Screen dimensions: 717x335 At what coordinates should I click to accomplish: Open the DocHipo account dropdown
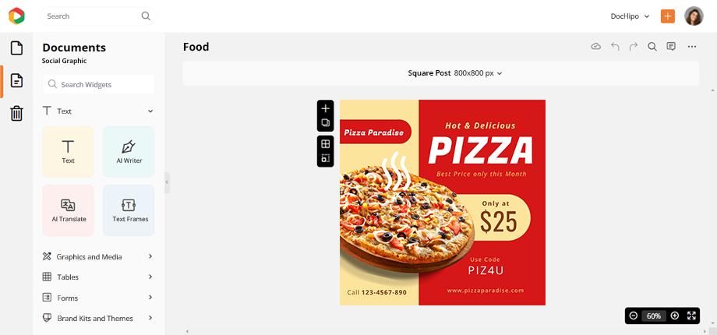pos(630,16)
